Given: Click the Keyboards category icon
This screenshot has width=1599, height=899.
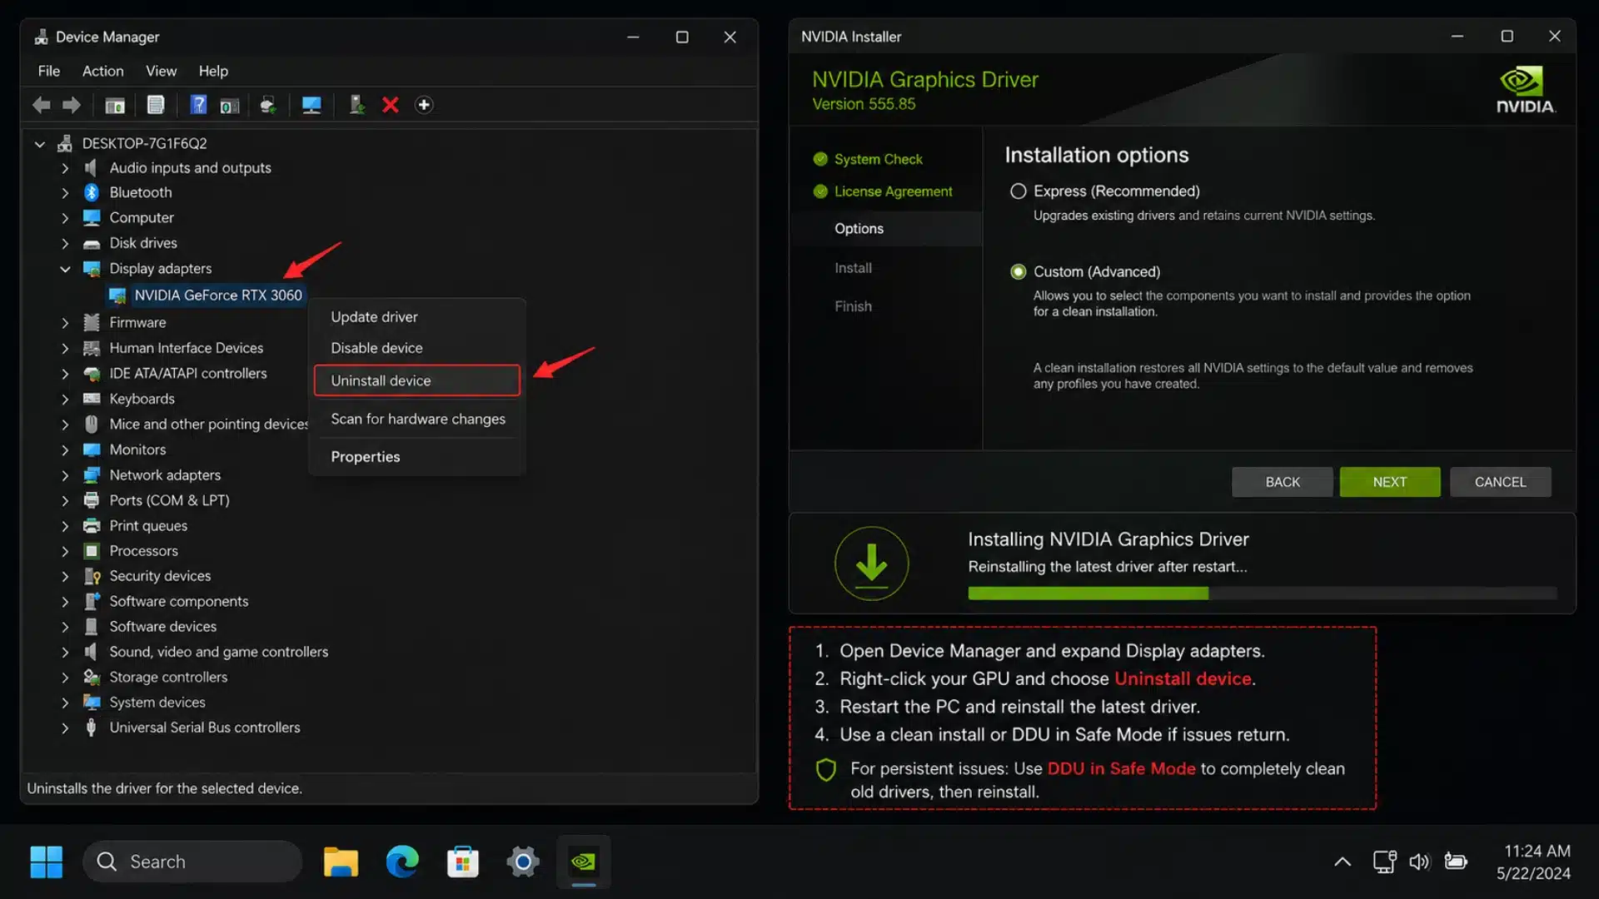Looking at the screenshot, I should point(92,399).
